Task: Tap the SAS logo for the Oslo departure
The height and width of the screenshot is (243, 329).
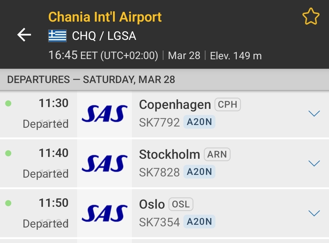Action: tap(104, 213)
